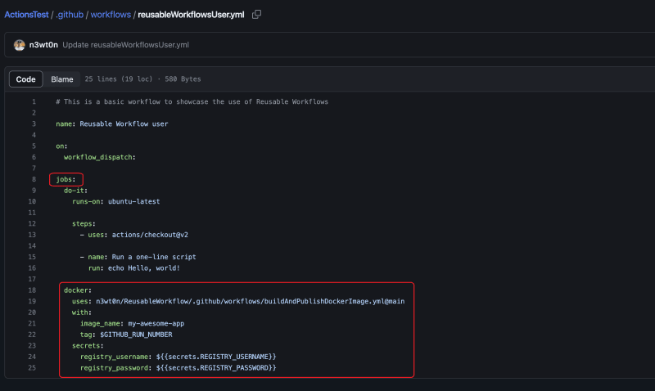Image resolution: width=655 pixels, height=391 pixels.
Task: Select line number 23
Action: pyautogui.click(x=32, y=346)
